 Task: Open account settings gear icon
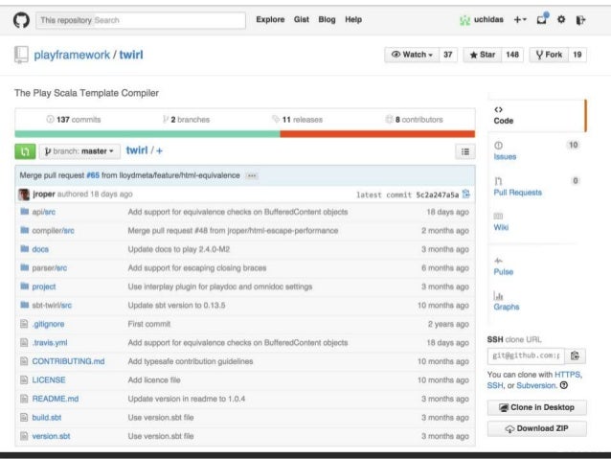point(561,19)
